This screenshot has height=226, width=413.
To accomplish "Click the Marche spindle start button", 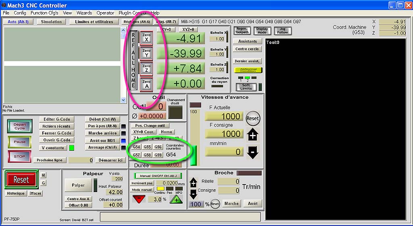I will click(231, 203).
